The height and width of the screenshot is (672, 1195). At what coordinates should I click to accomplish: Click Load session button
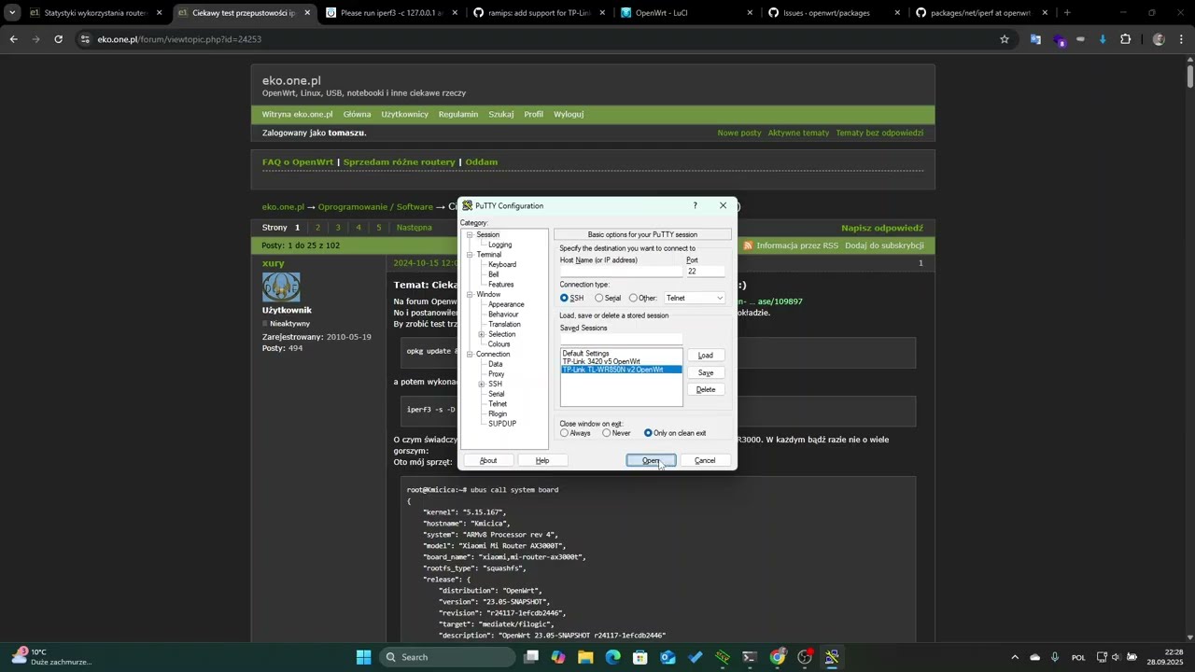706,356
